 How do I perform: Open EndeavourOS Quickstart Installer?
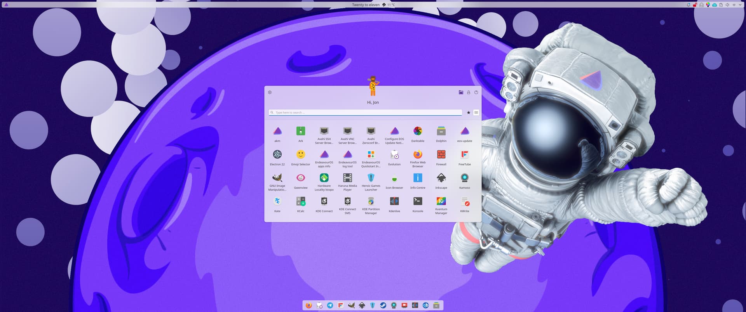(371, 159)
